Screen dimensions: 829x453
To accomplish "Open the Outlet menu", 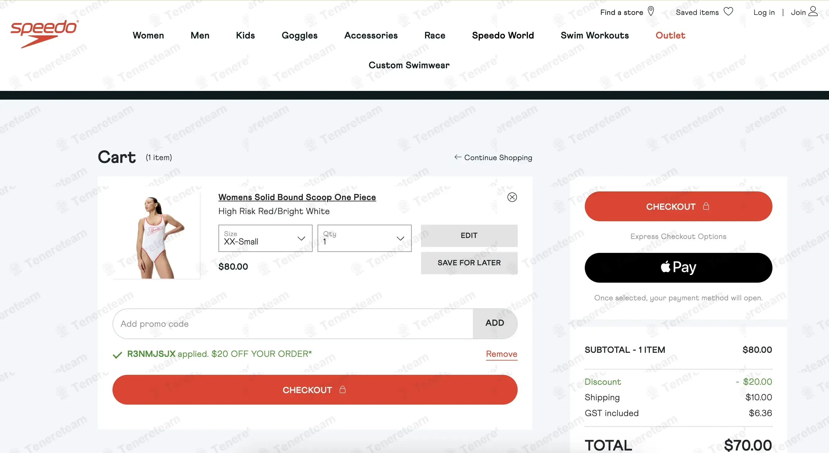I will 670,35.
